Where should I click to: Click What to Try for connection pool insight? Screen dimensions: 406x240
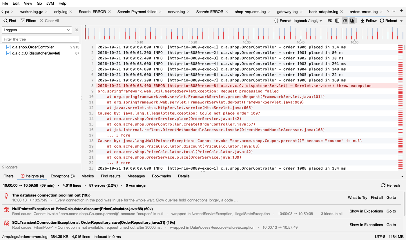pyautogui.click(x=358, y=197)
